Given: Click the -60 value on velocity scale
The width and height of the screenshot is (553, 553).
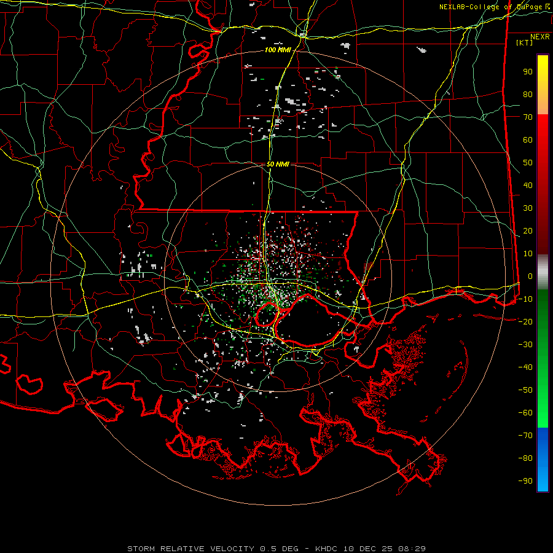Looking at the screenshot, I should 525,413.
